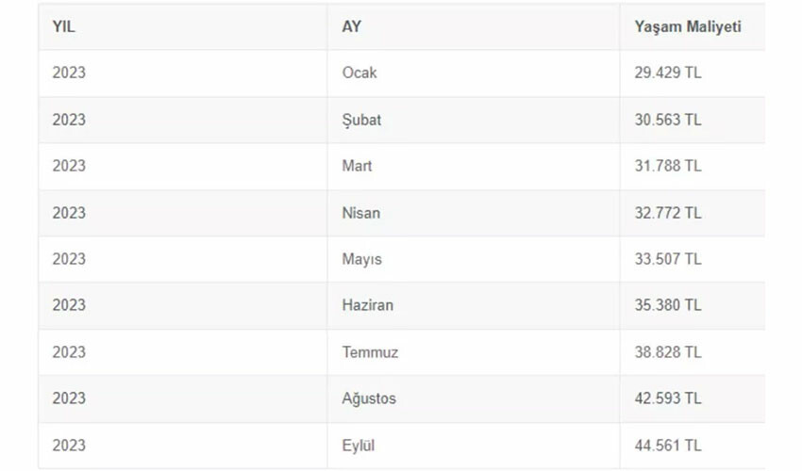Select the Şubat month cell
This screenshot has height=471, width=802.
click(x=361, y=120)
